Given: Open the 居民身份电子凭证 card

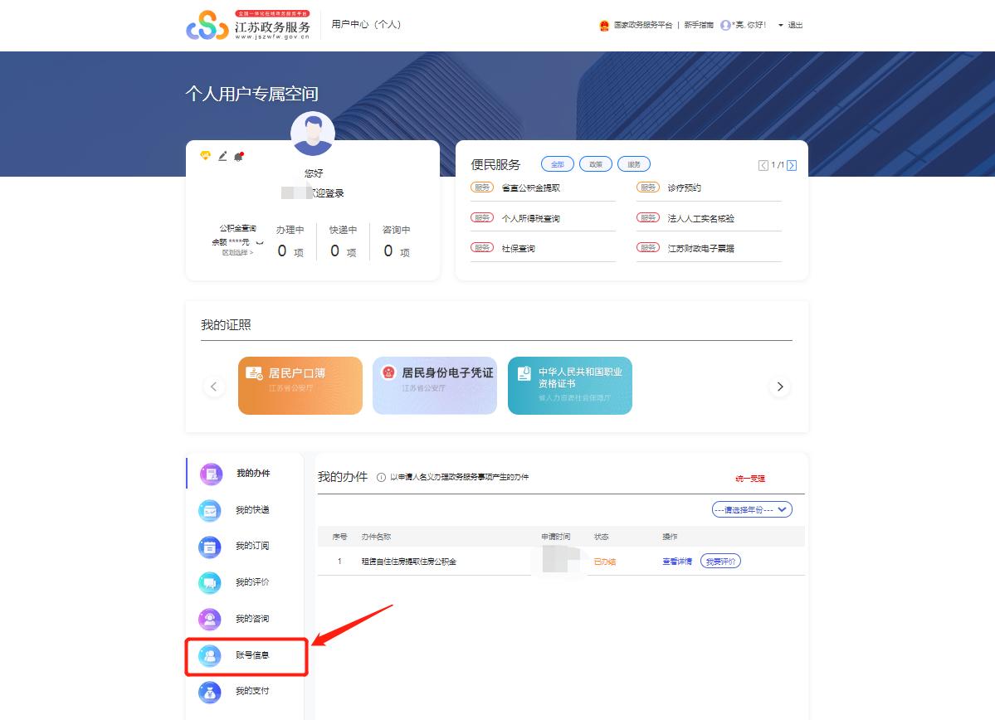Looking at the screenshot, I should (x=435, y=386).
